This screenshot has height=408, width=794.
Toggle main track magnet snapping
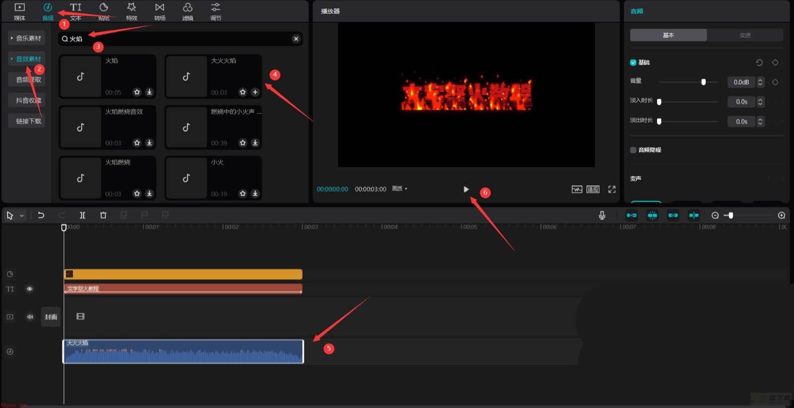(631, 215)
